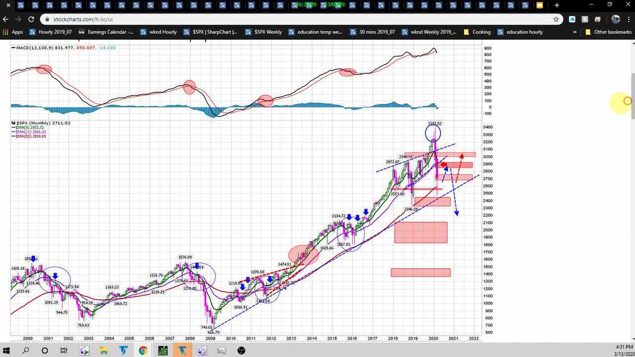635x357 pixels.
Task: Open the wknd Weekly 2019 bookmark
Action: coord(429,32)
